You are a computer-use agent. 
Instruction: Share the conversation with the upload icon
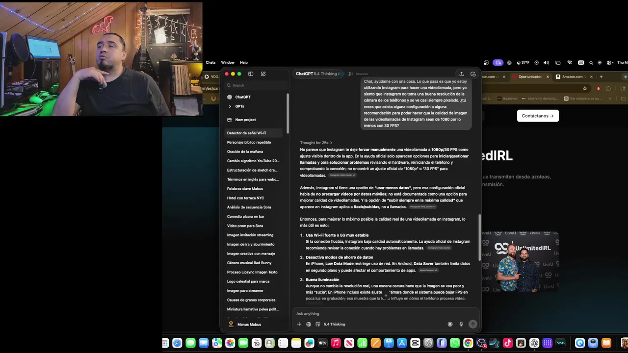(x=461, y=74)
